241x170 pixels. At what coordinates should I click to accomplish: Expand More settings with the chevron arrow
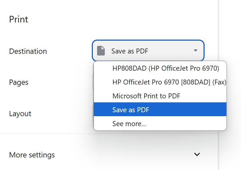tap(197, 154)
